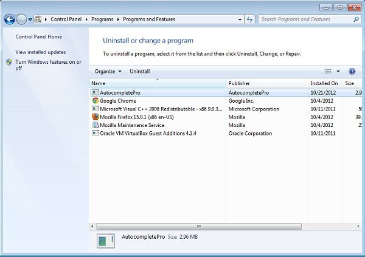Click the greyed forward navigation arrow
The image size is (365, 257).
(21, 19)
